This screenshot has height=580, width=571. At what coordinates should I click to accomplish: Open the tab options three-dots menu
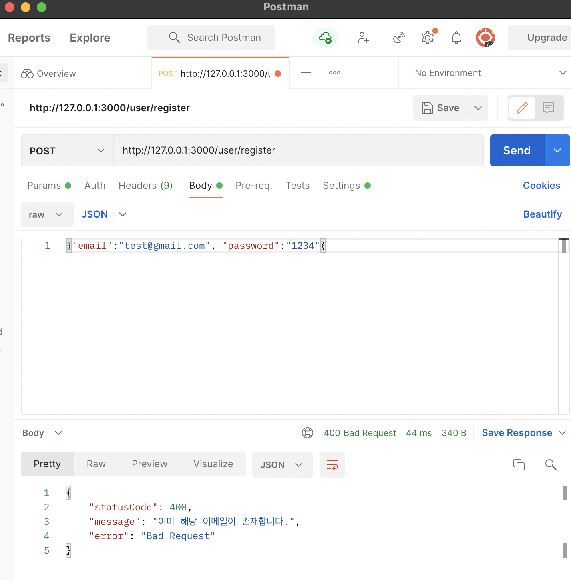335,73
